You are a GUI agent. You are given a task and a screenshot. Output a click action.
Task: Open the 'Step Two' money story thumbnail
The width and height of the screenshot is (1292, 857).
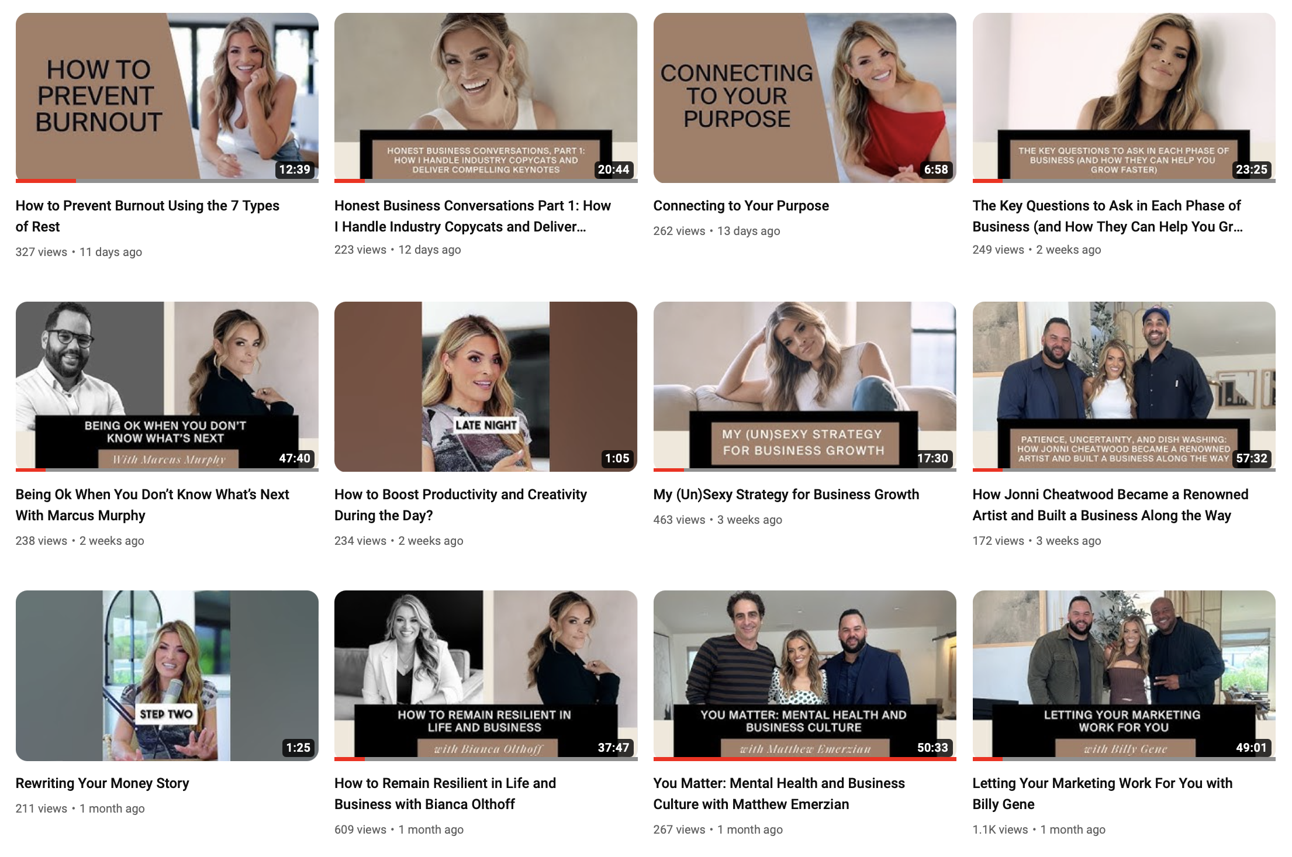167,675
